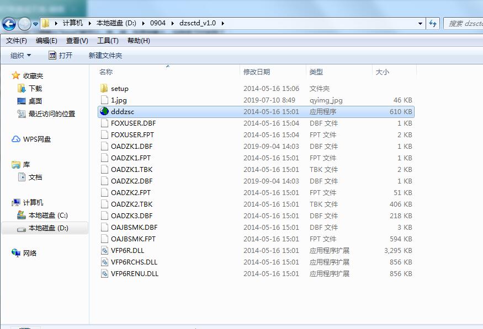The height and width of the screenshot is (329, 483).
Task: Select the FOXUSER.FPT file icon
Action: tap(104, 134)
